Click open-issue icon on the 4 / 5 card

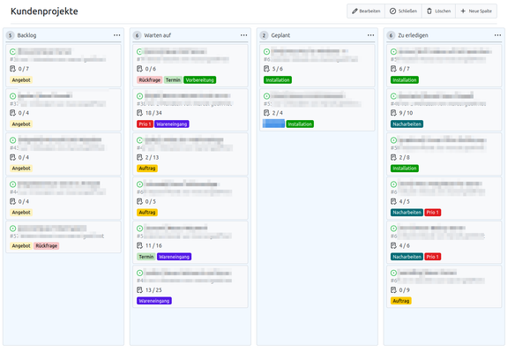[393, 184]
